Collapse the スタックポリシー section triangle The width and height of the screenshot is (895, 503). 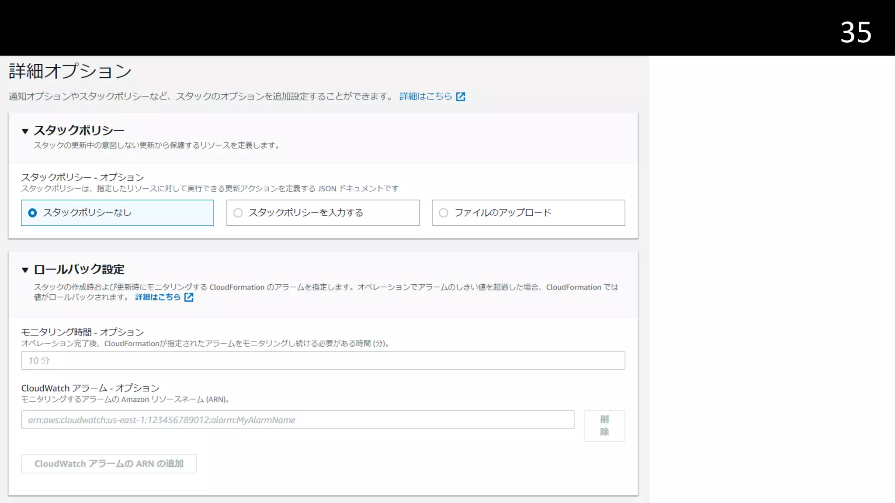[x=25, y=131]
